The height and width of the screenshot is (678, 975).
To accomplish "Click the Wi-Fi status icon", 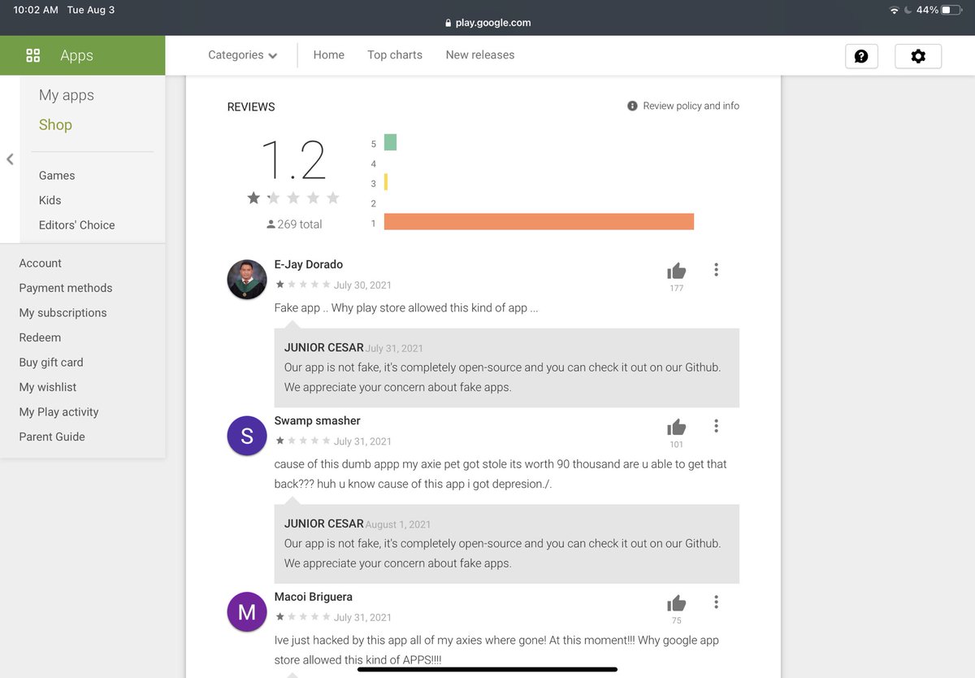I will point(895,10).
